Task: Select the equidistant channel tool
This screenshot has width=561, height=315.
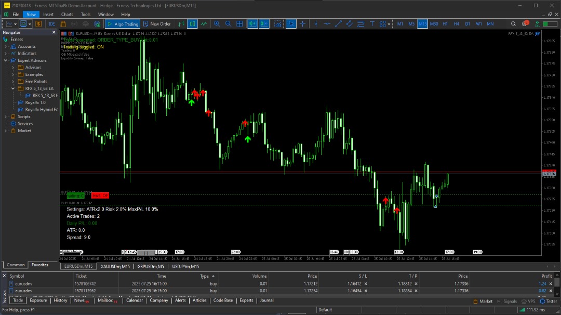Action: 350,24
